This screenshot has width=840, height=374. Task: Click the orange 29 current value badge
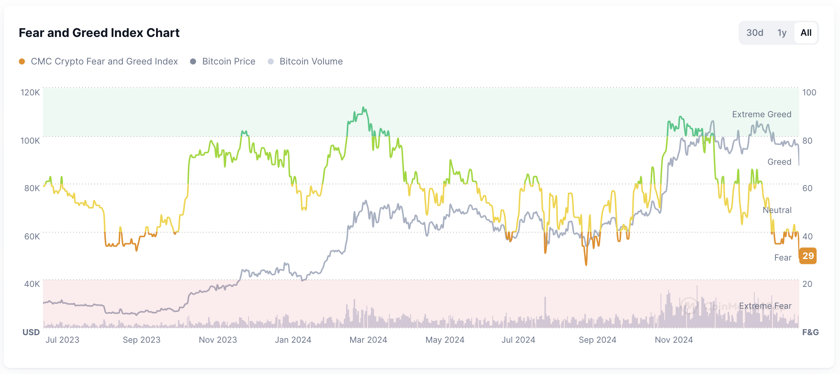coord(808,256)
